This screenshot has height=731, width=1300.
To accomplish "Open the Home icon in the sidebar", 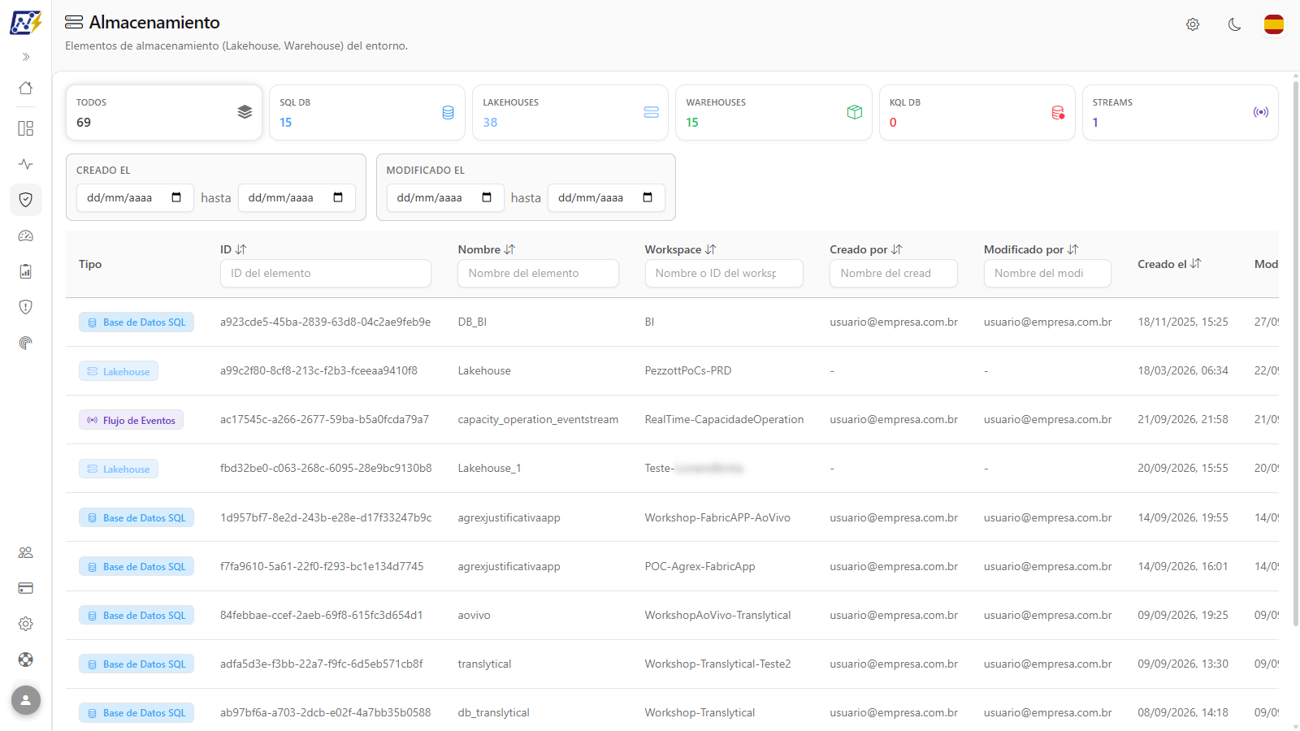I will coord(26,88).
